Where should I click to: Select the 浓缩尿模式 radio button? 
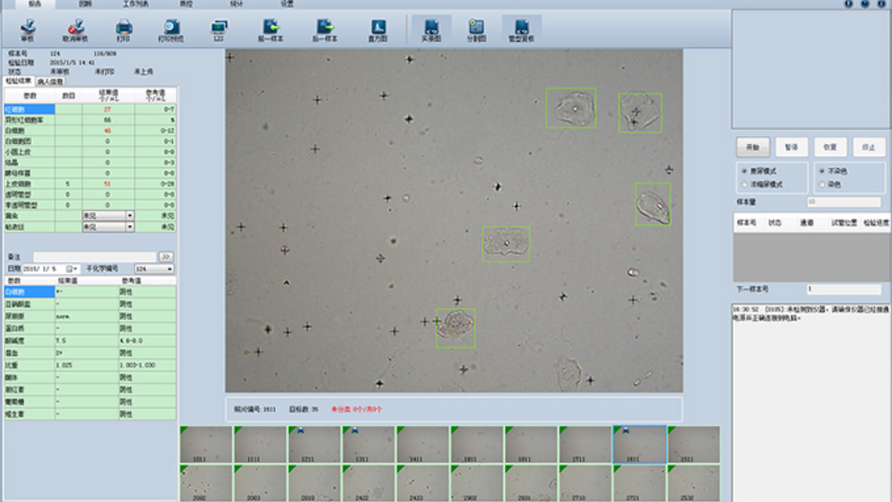(745, 185)
